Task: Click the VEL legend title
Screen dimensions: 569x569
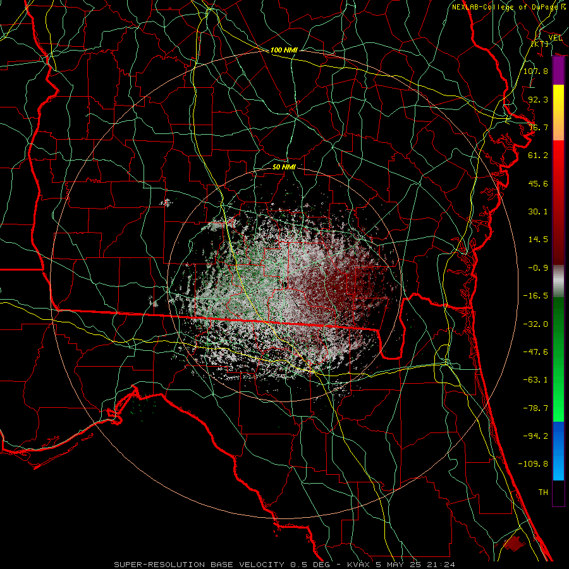Action: point(555,38)
